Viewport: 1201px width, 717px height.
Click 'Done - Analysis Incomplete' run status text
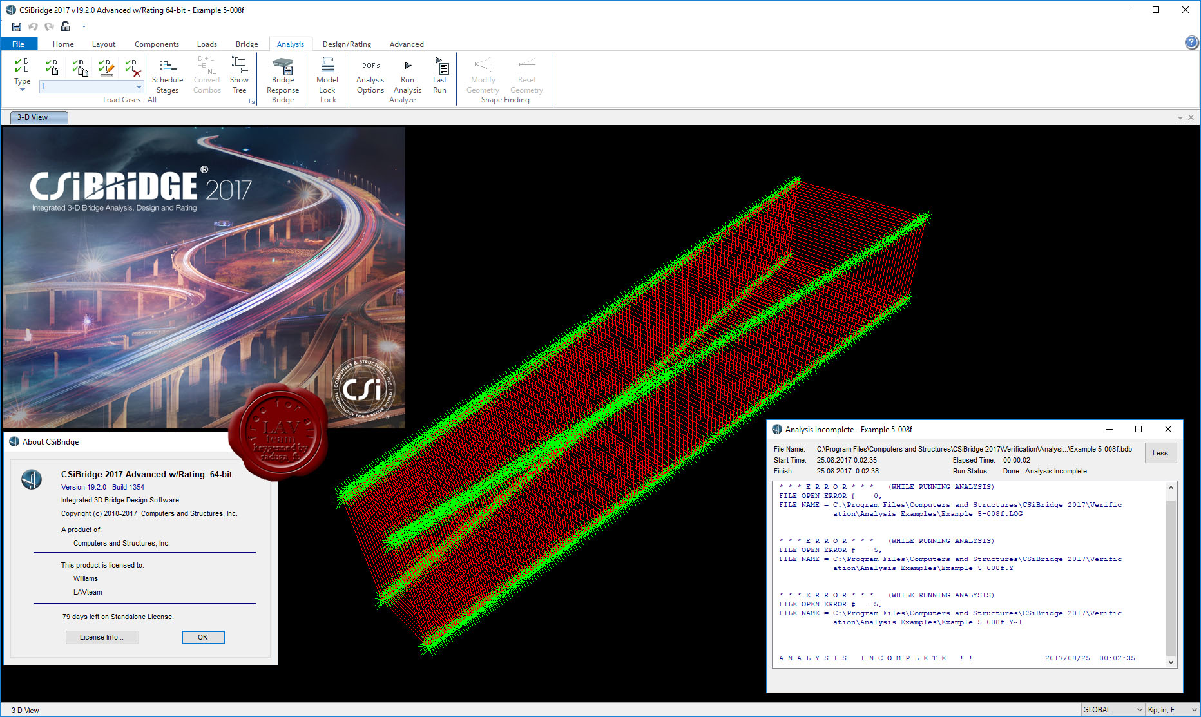click(x=1044, y=471)
